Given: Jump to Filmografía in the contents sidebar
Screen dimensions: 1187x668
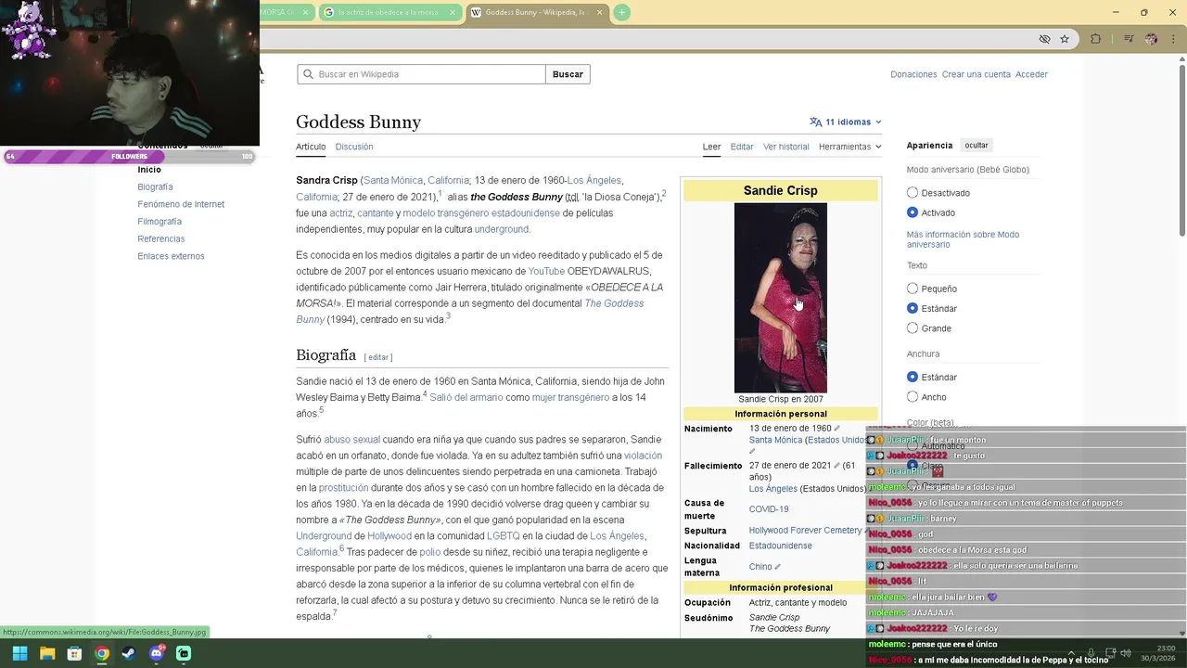Looking at the screenshot, I should [160, 222].
